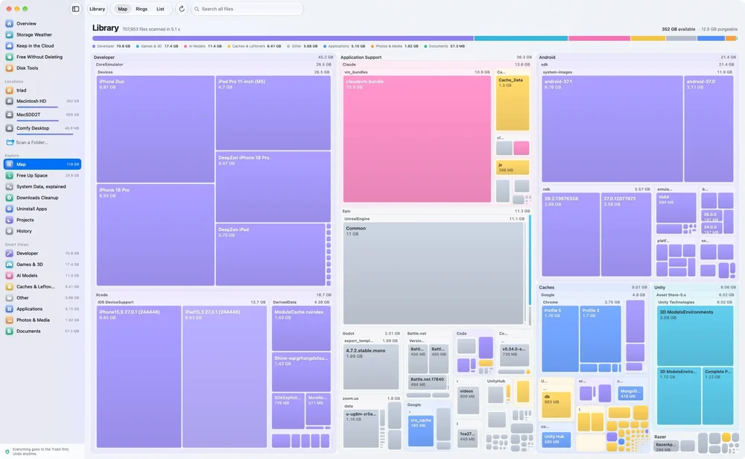Open Free Without Deleting
The image size is (745, 459).
point(42,57)
